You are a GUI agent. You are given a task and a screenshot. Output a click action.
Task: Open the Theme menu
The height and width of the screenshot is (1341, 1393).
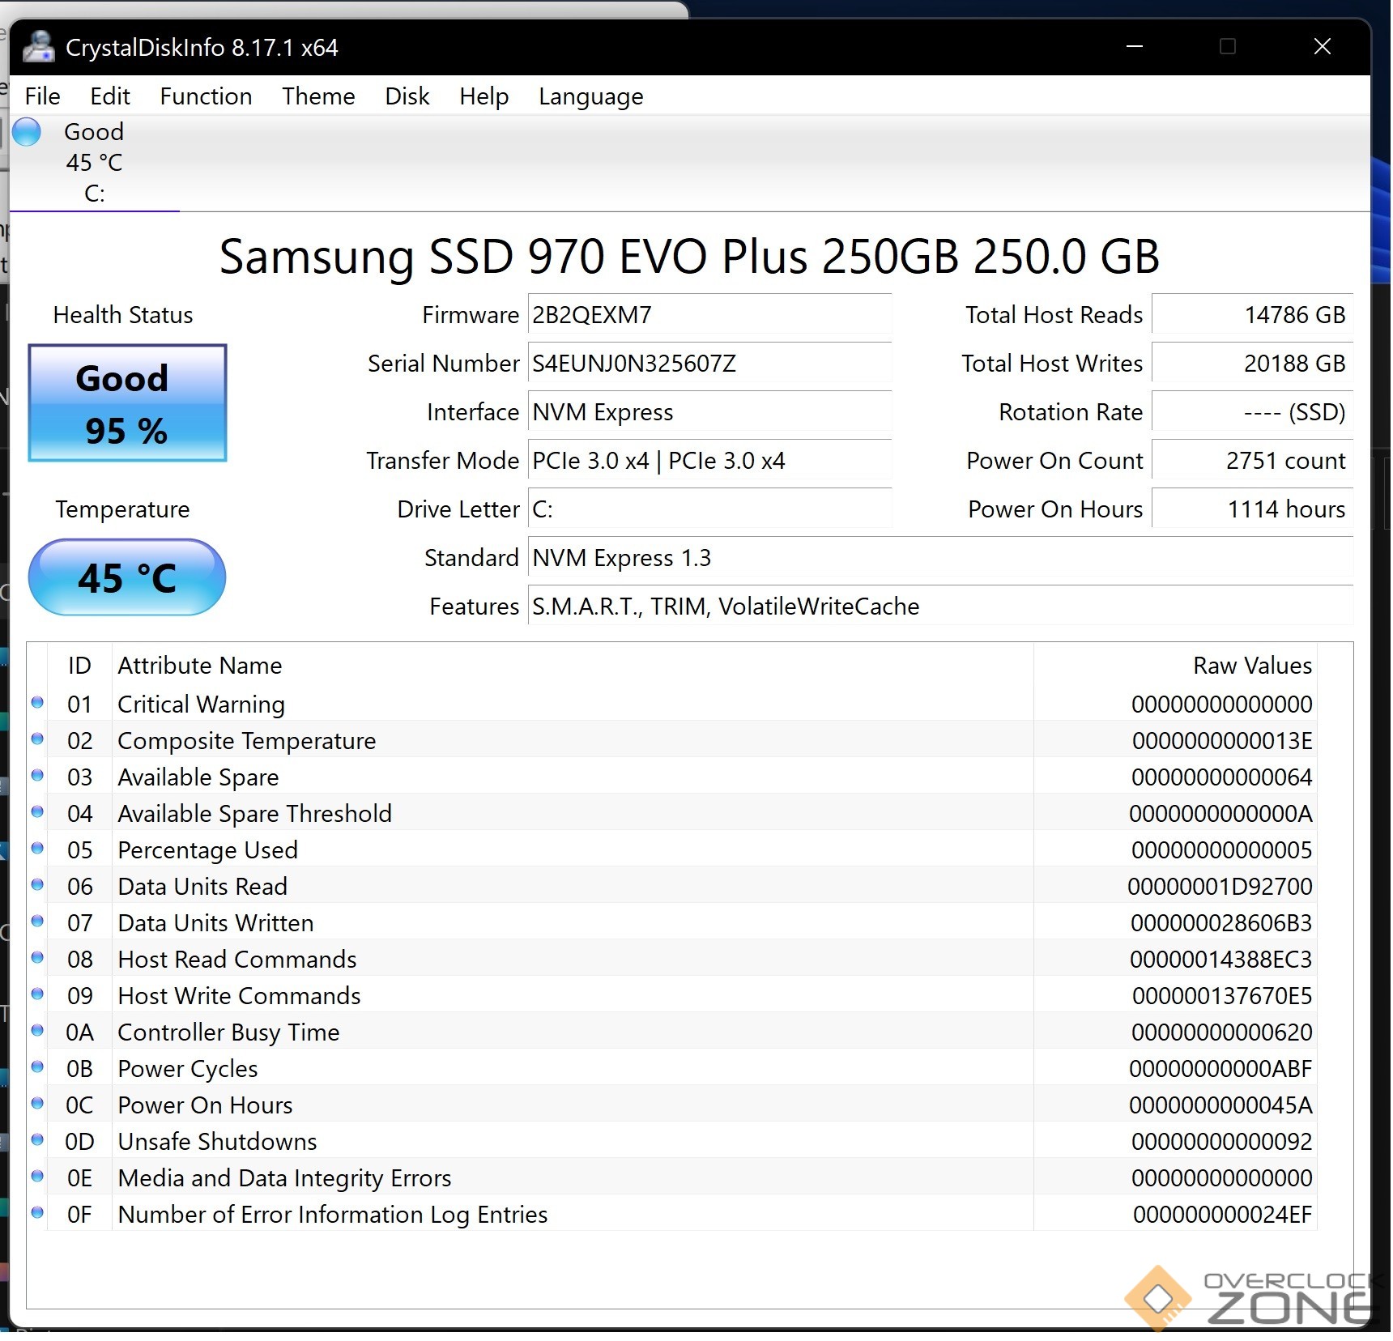318,96
